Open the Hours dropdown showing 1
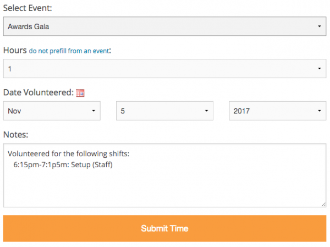330x247 pixels. (164, 69)
